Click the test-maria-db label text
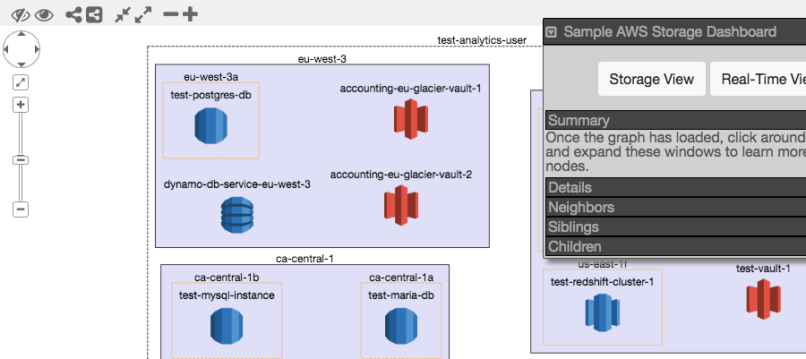The image size is (806, 359). point(401,295)
